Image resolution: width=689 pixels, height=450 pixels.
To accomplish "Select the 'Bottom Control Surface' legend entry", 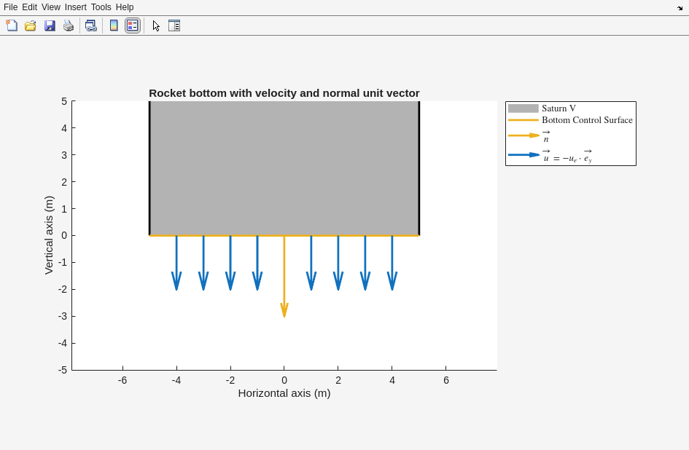I will 586,120.
